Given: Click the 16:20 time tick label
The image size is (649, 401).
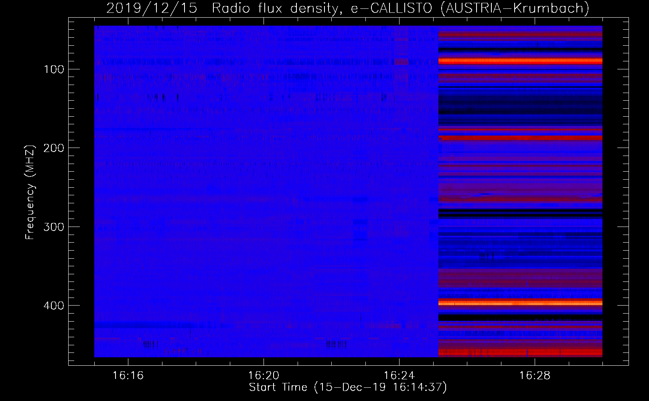Looking at the screenshot, I should 264,375.
